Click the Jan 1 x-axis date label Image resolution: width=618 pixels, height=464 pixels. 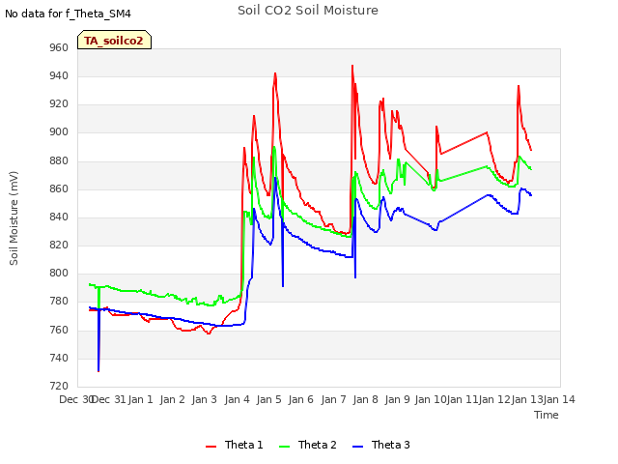[140, 399]
